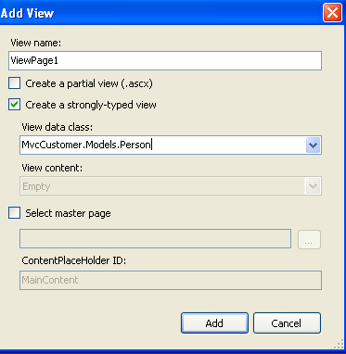The width and height of the screenshot is (346, 354).
Task: Focus the View name field containing ViewPage1
Action: tap(165, 60)
